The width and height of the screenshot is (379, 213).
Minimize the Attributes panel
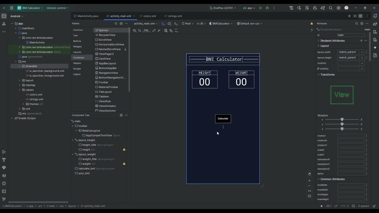[x=367, y=24]
